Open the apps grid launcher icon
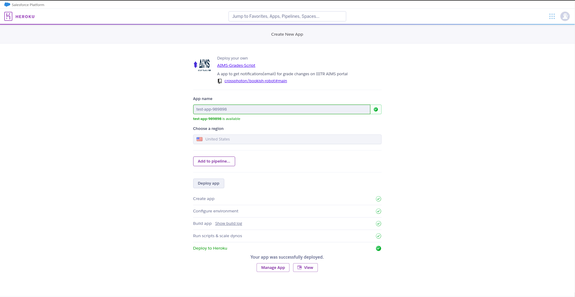The height and width of the screenshot is (297, 575). [552, 16]
